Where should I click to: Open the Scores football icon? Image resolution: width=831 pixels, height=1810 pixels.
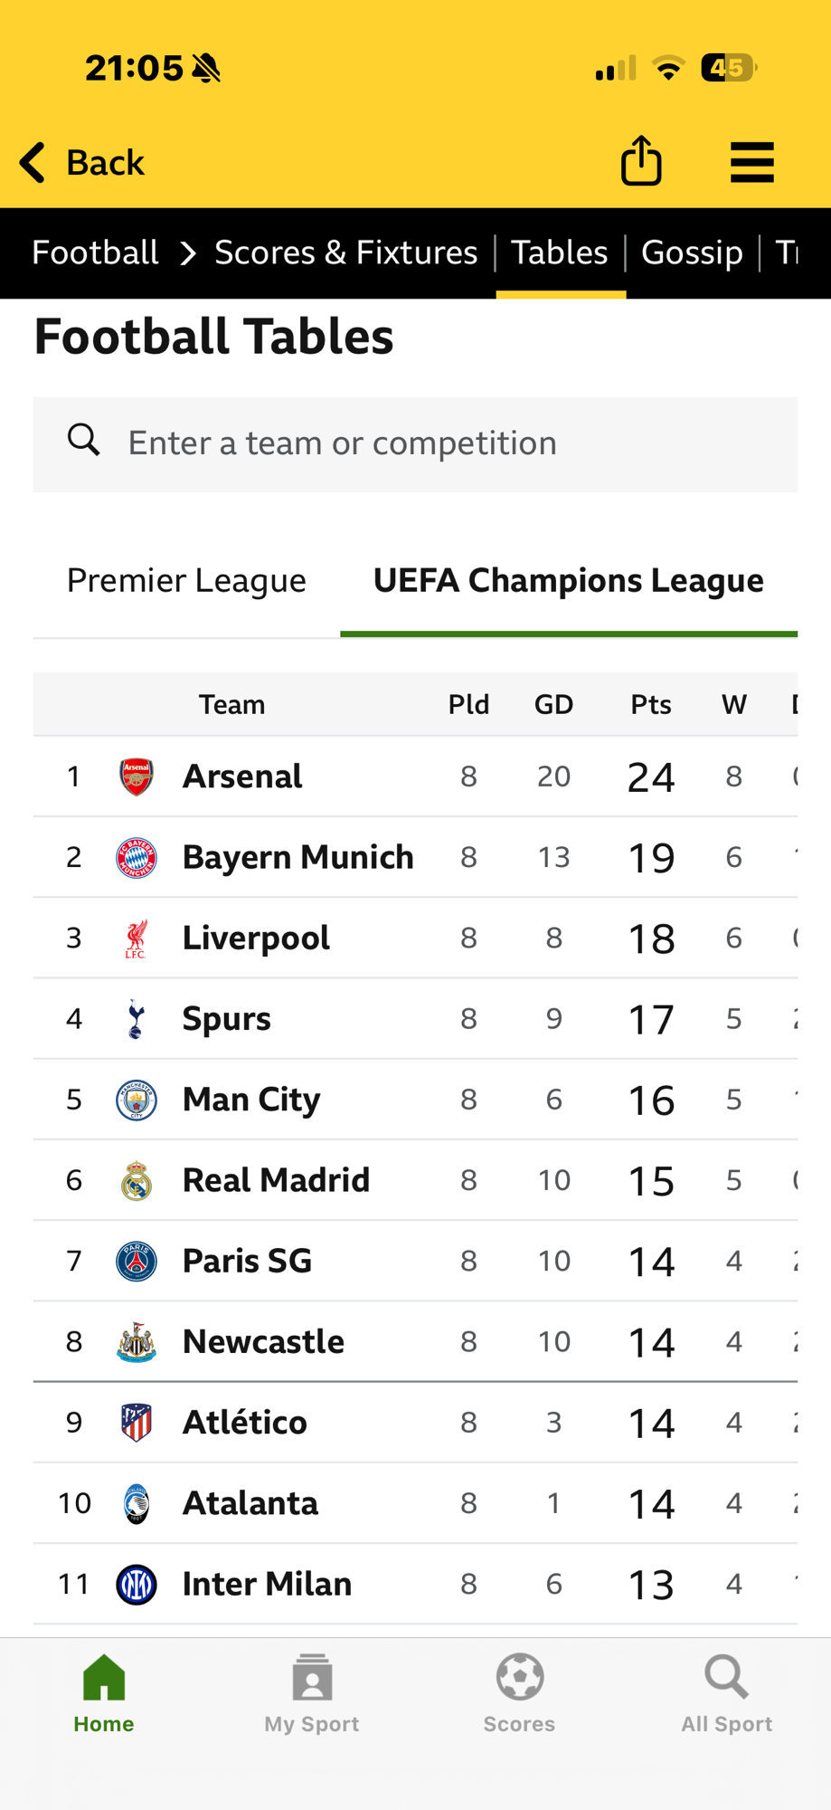519,1677
